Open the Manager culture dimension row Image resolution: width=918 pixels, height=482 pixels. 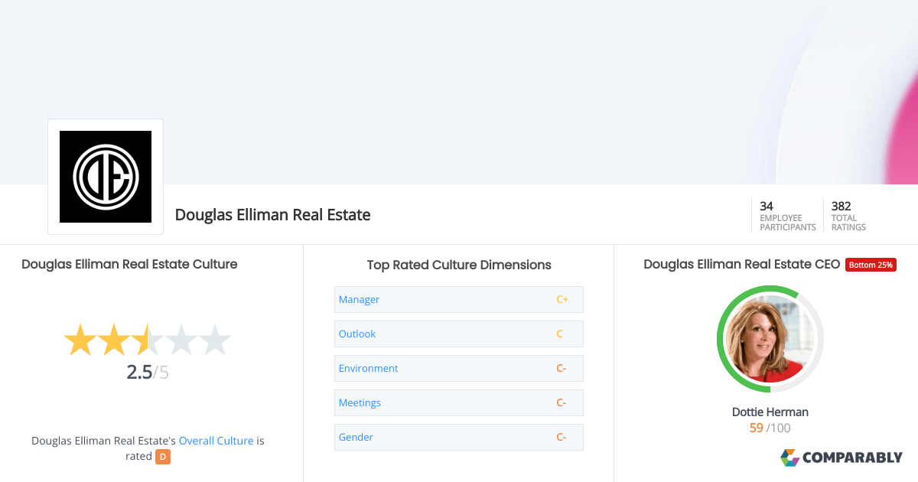pos(459,299)
